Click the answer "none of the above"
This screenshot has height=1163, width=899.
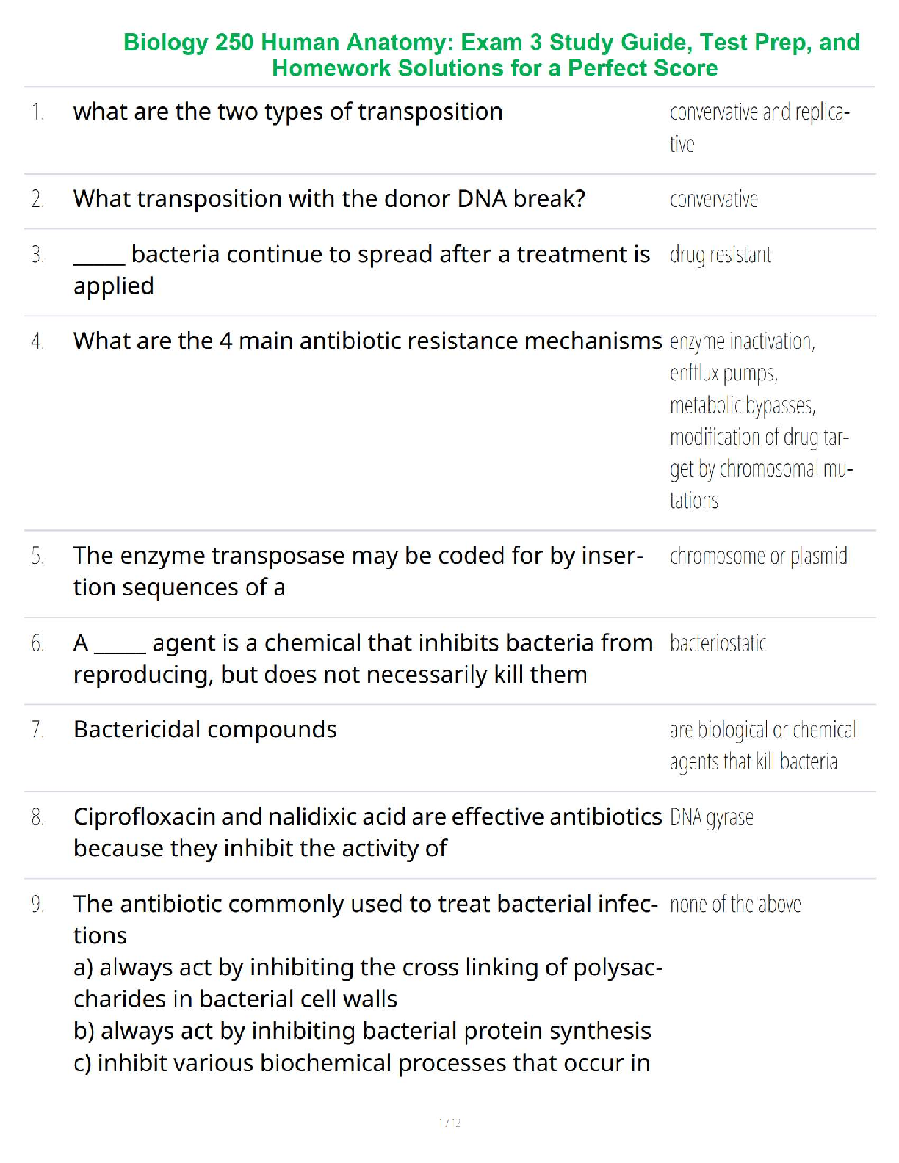[734, 905]
